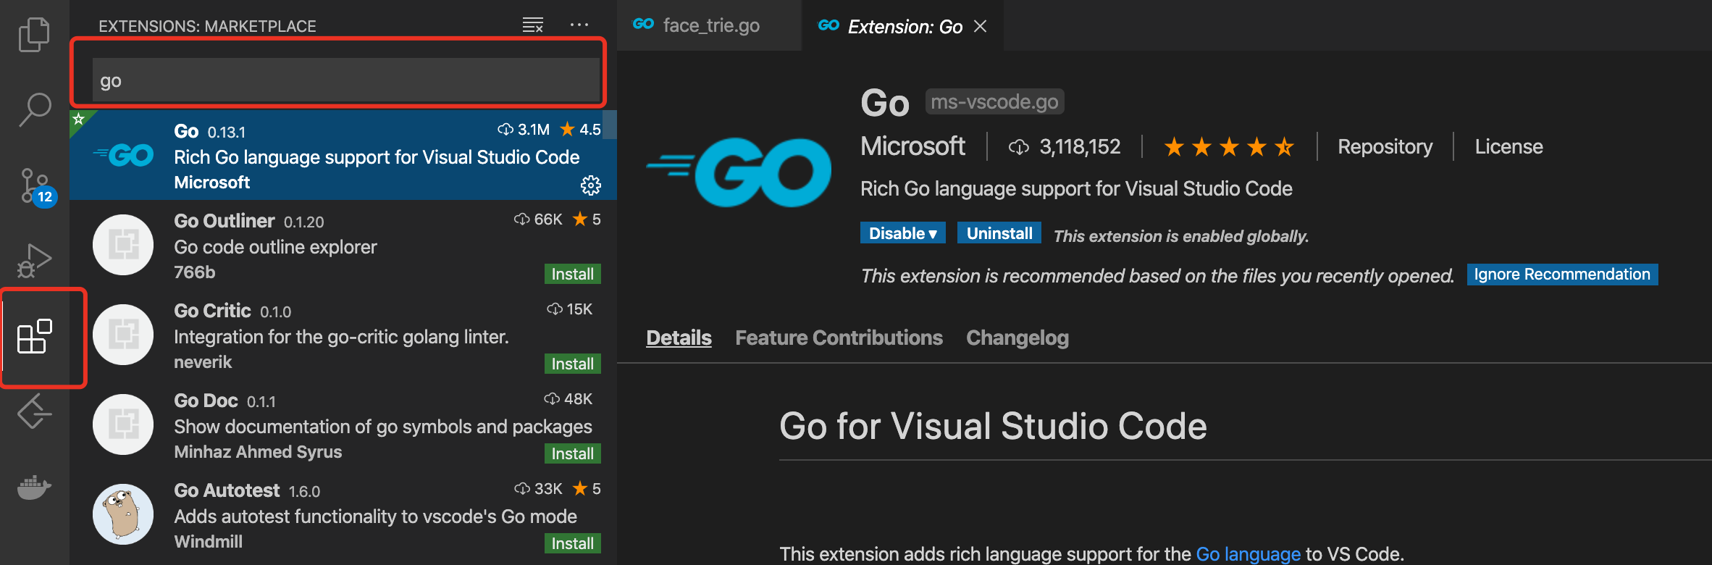Install the Go Outliner extension
Viewport: 1712px width, 565px height.
(x=572, y=274)
